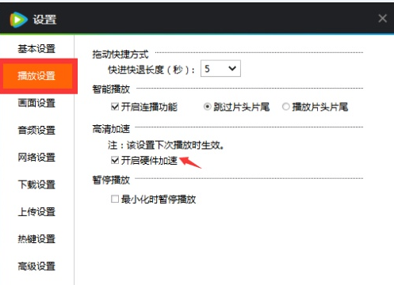Open 音频设置 section
The width and height of the screenshot is (394, 285).
click(36, 131)
